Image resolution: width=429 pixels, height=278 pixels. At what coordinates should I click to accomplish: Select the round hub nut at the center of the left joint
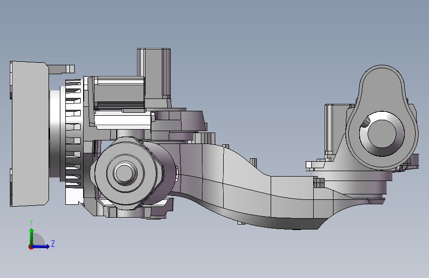pos(125,173)
